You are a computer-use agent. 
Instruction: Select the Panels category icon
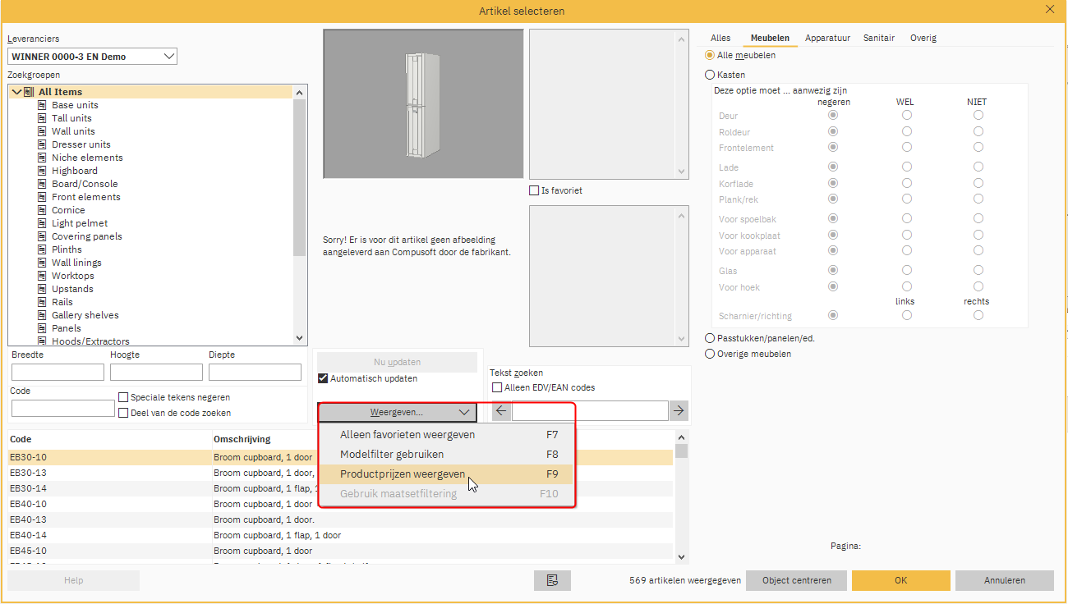click(x=41, y=327)
